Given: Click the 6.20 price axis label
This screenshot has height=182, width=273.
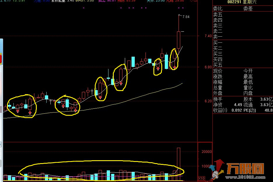Looking at the screenshot, I should [x=208, y=101].
